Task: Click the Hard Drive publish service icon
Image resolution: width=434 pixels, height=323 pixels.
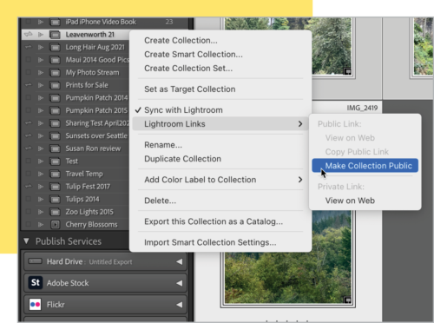Action: click(36, 261)
